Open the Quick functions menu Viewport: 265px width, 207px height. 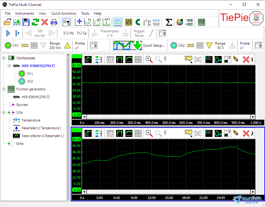pyautogui.click(x=64, y=13)
